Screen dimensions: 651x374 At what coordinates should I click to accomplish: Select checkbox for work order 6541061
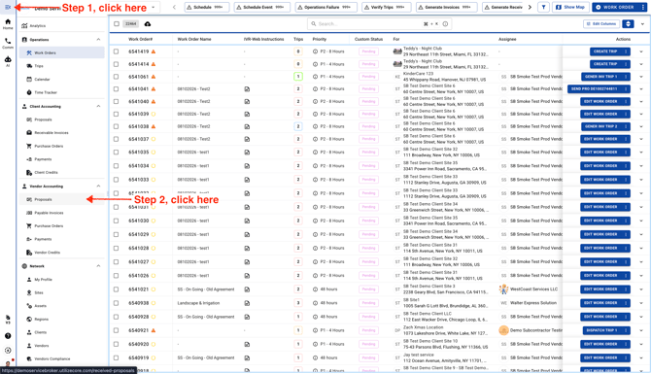[x=117, y=77]
